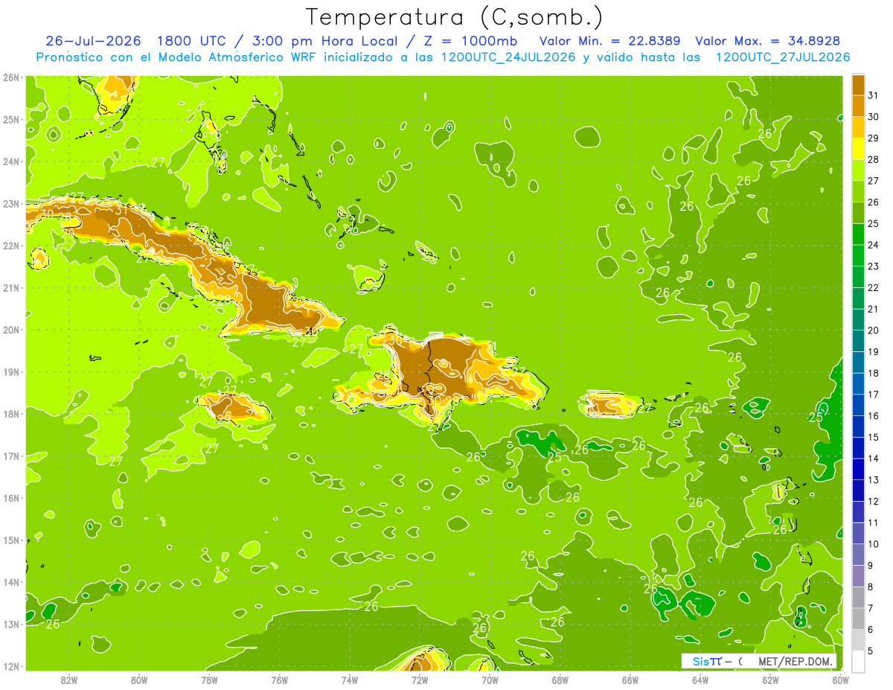Click the '17' label on the color scale
This screenshot has height=690, width=893.
coord(874,394)
